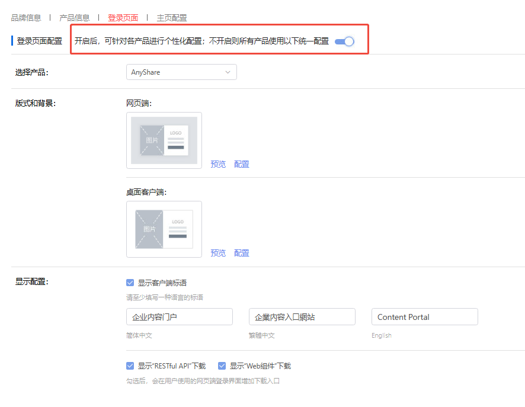Screen dimensions: 525x407
Task: Click the chevron arrow in product selector
Action: [x=228, y=72]
